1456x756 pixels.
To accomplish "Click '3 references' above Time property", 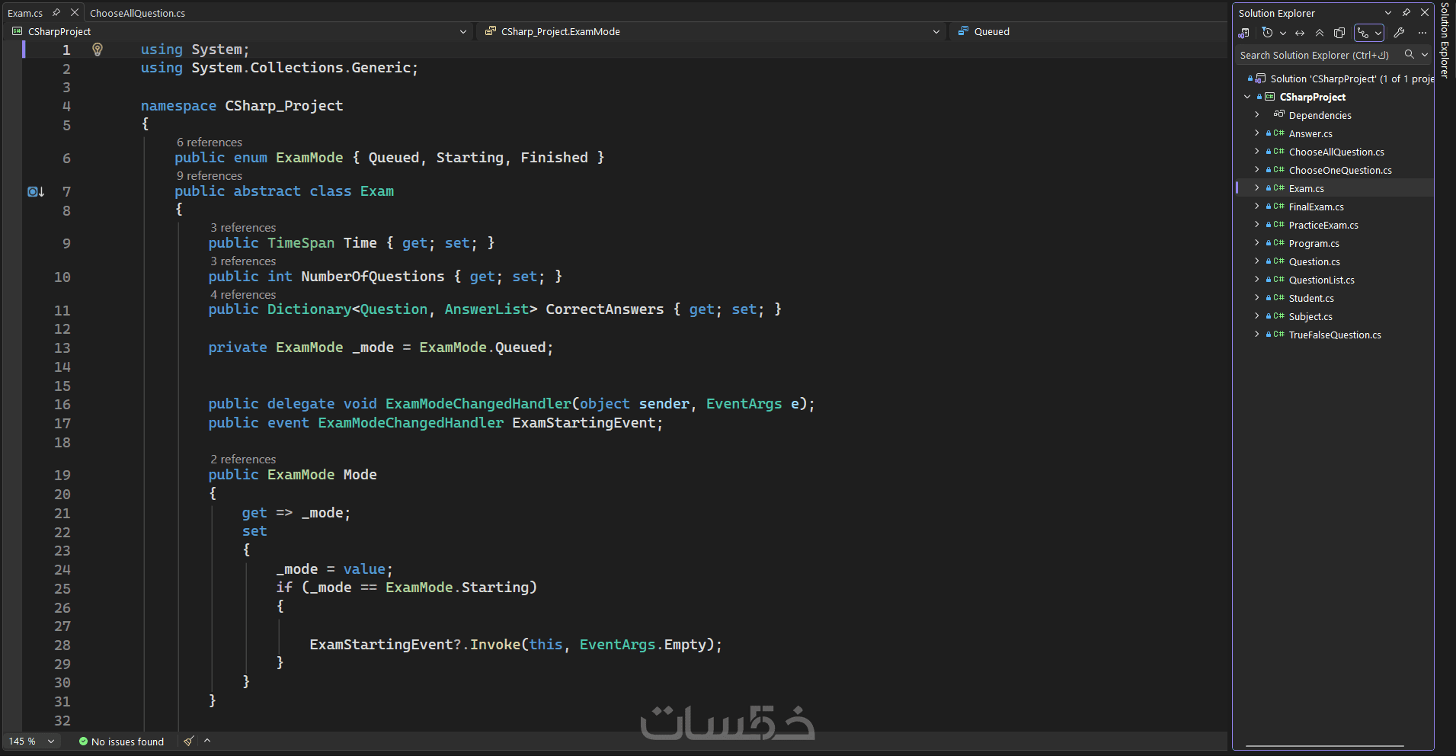I will point(243,228).
